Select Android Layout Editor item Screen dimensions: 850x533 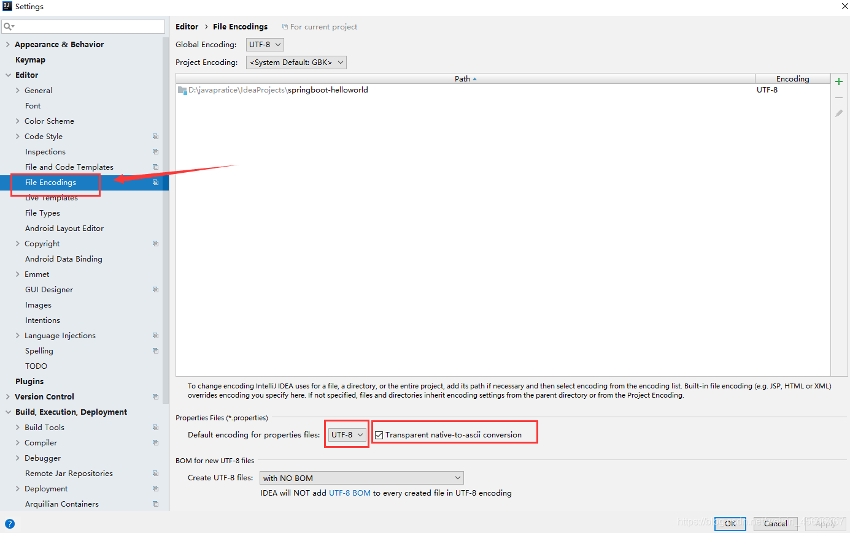(x=64, y=229)
